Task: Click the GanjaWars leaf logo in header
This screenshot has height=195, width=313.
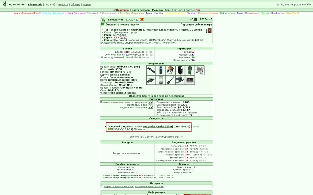Action: click(x=4, y=4)
